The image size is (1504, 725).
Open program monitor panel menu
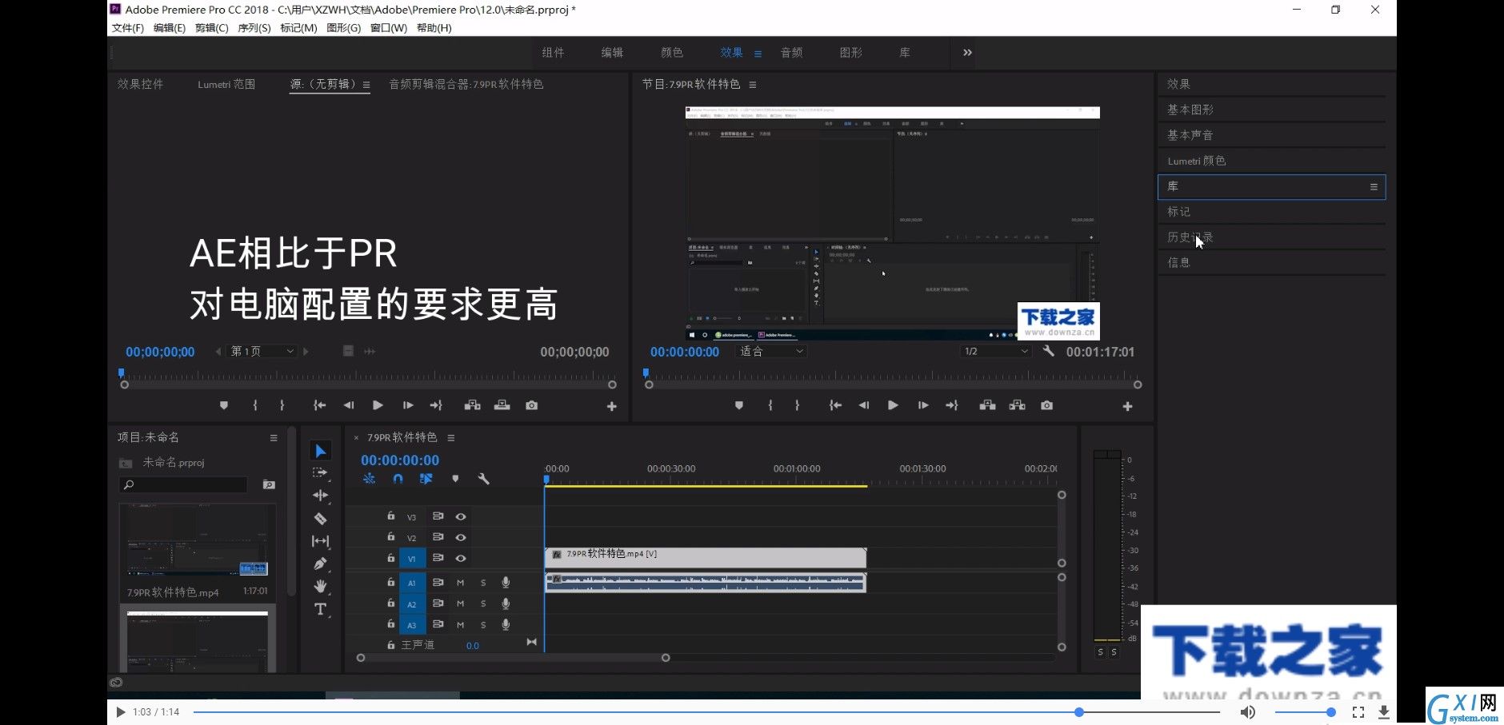tap(753, 85)
